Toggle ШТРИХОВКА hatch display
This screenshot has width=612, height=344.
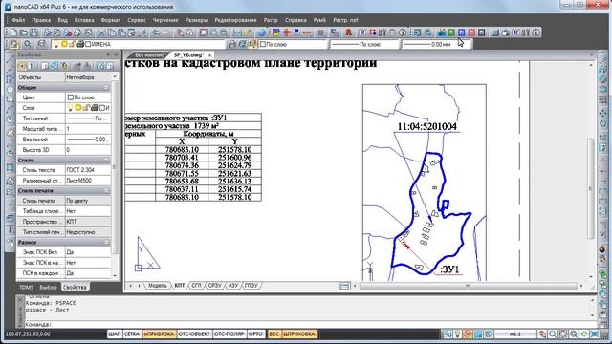[x=299, y=334]
